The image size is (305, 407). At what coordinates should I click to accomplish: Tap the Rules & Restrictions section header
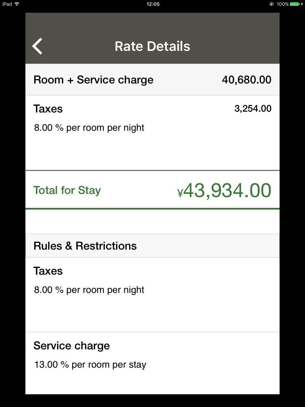pos(85,246)
